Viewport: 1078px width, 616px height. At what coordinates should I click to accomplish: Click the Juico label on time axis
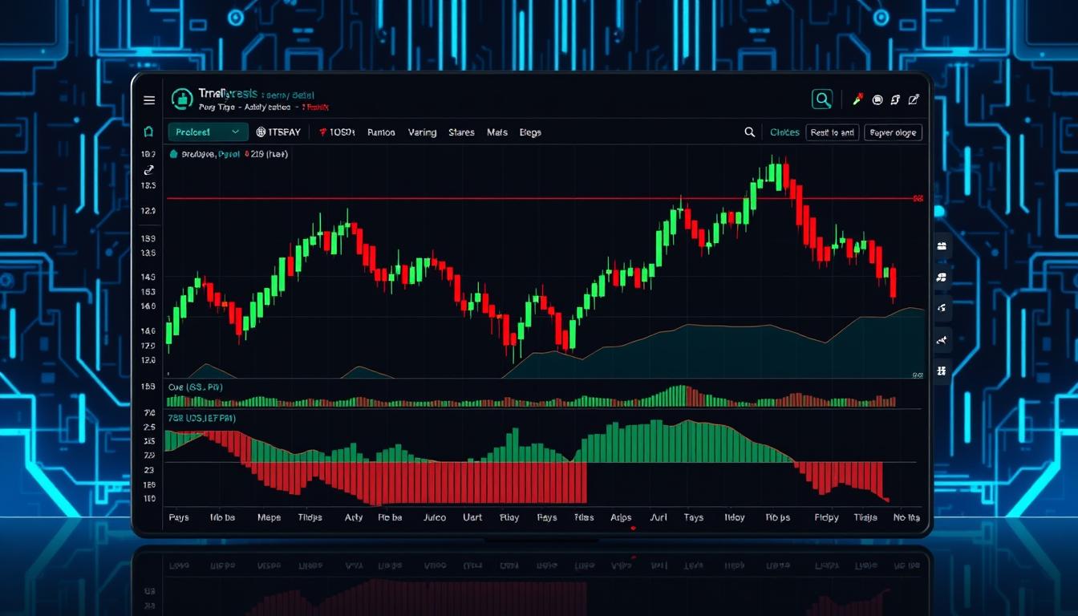434,517
